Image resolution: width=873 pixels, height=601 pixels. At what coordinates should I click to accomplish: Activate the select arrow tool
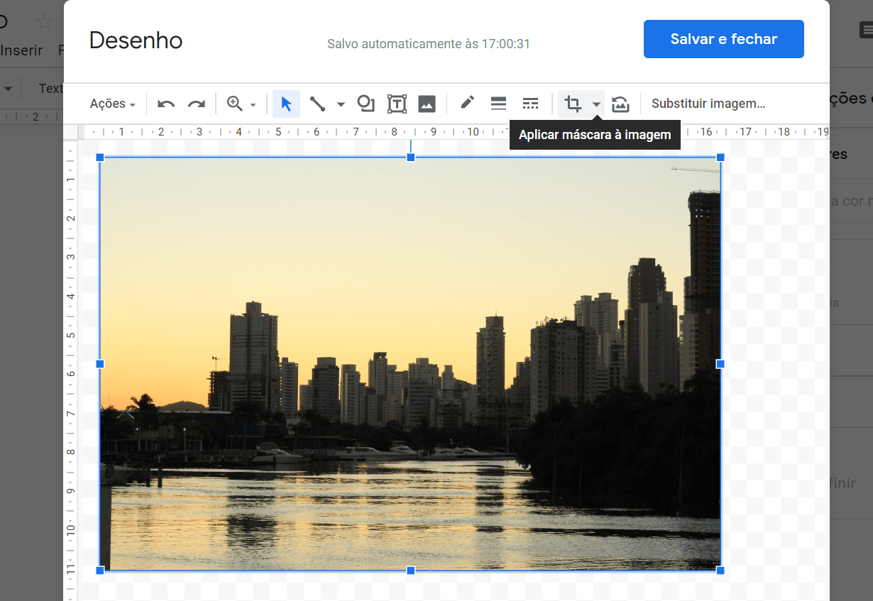point(286,104)
